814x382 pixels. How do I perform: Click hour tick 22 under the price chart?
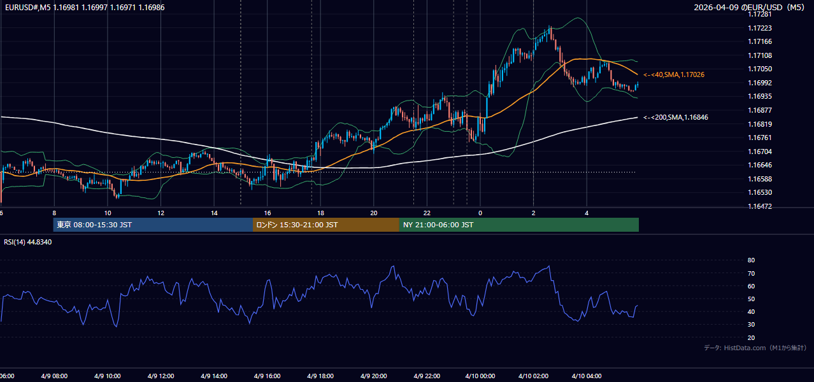click(x=427, y=213)
